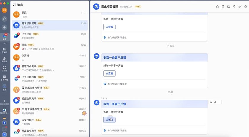Click the plus create button below search
Viewport: 249px width, 137px height.
4,27
